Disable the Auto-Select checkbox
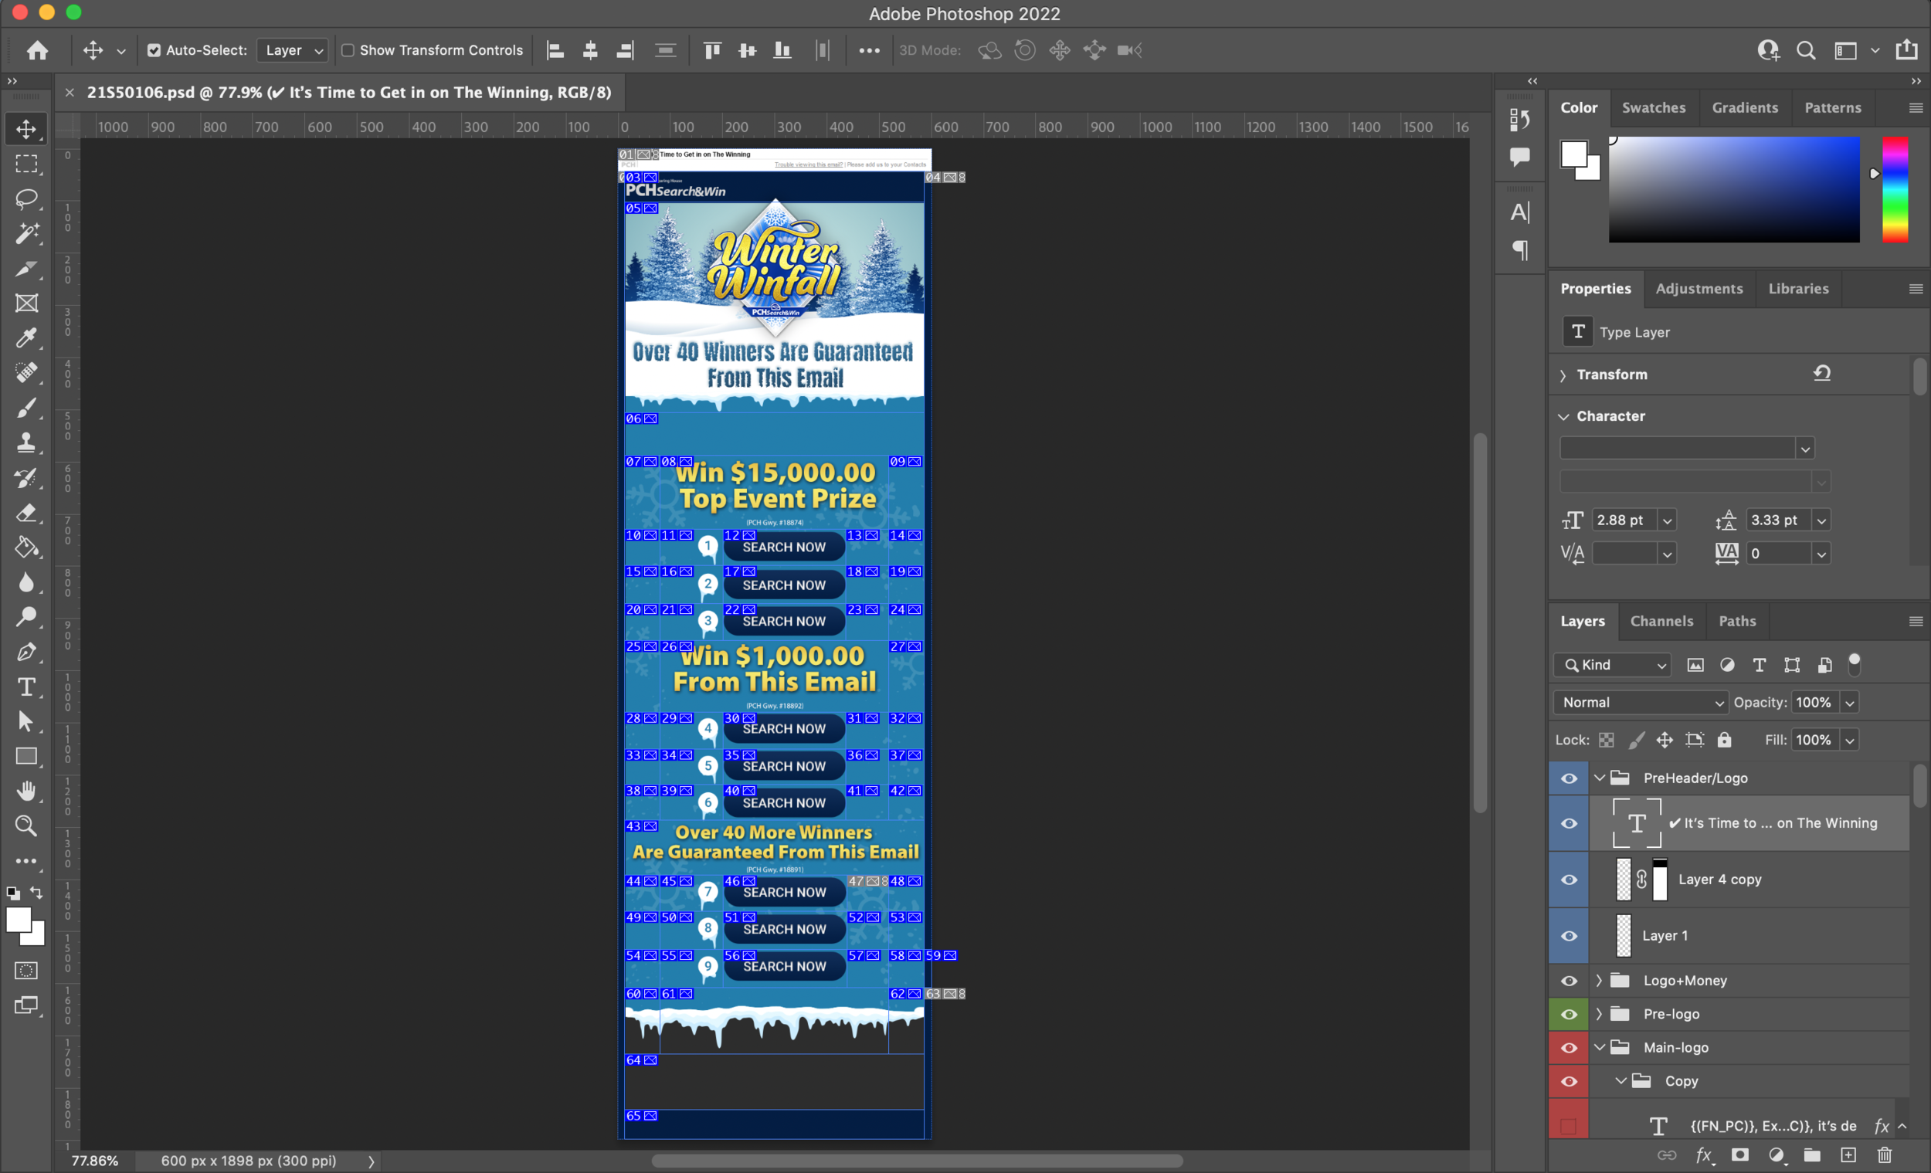 click(x=154, y=50)
